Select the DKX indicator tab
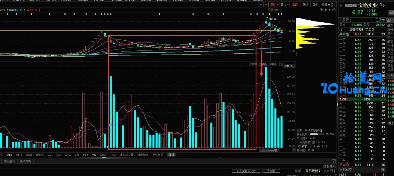This screenshot has width=394, height=176. pyautogui.click(x=68, y=154)
